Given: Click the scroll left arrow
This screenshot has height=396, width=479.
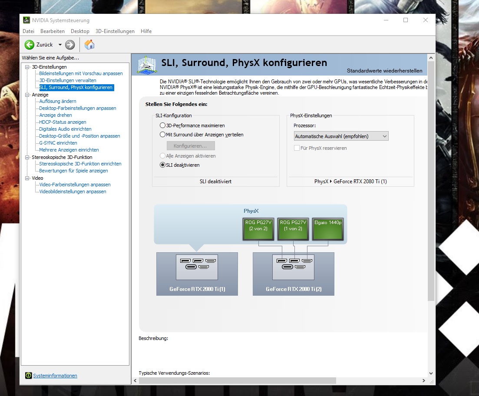Looking at the screenshot, I should coord(135,380).
